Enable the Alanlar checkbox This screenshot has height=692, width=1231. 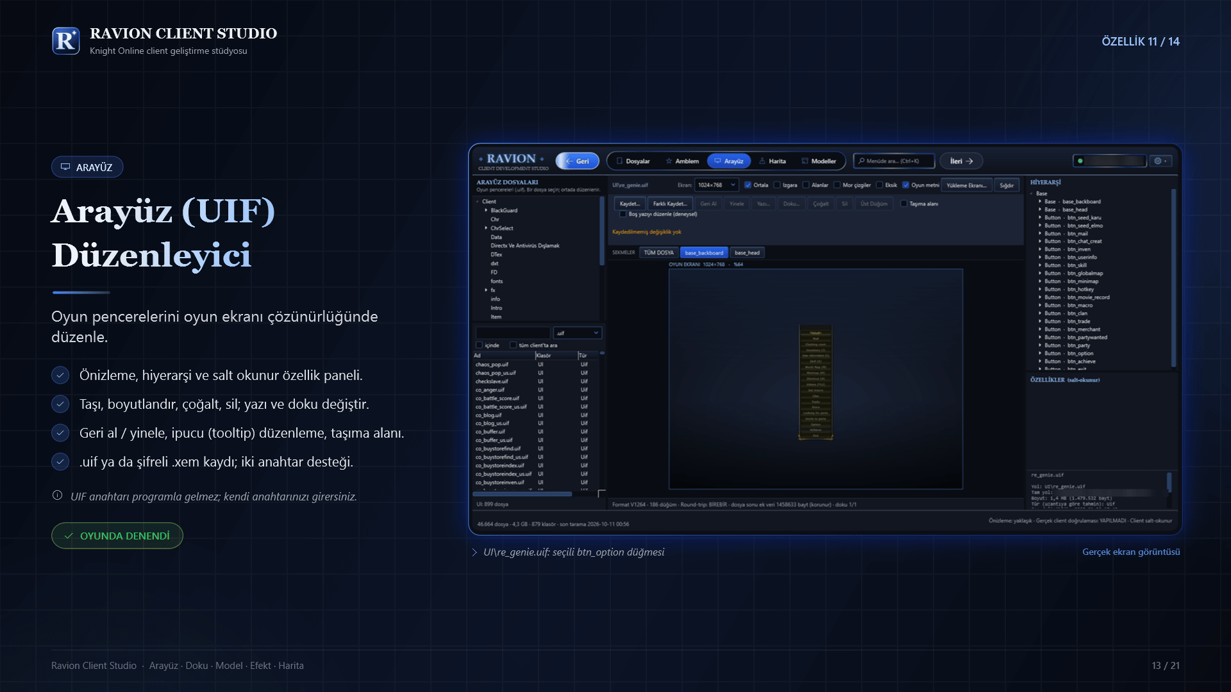pos(806,185)
